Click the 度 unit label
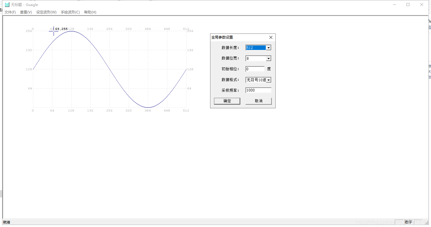The image size is (431, 227). (269, 69)
